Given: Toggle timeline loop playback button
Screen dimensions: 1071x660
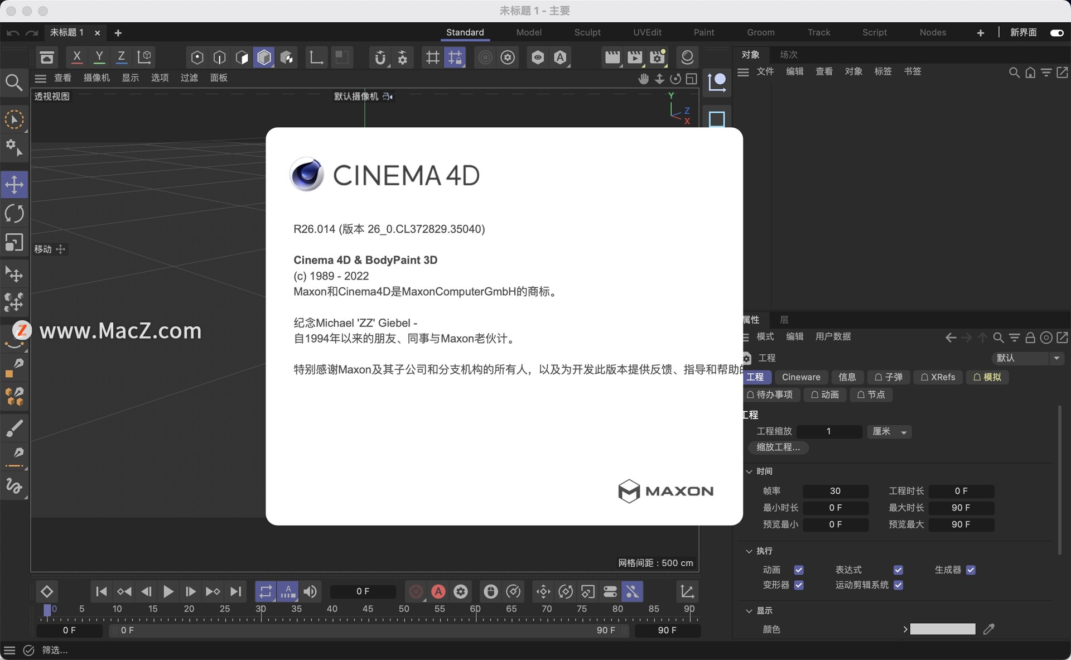Looking at the screenshot, I should [x=266, y=591].
